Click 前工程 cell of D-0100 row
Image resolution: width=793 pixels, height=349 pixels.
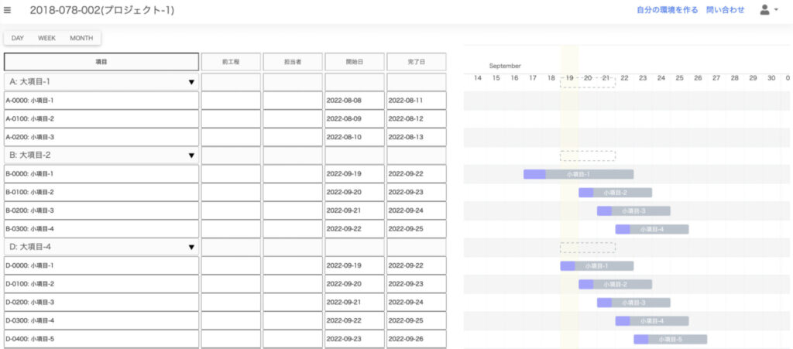click(231, 283)
